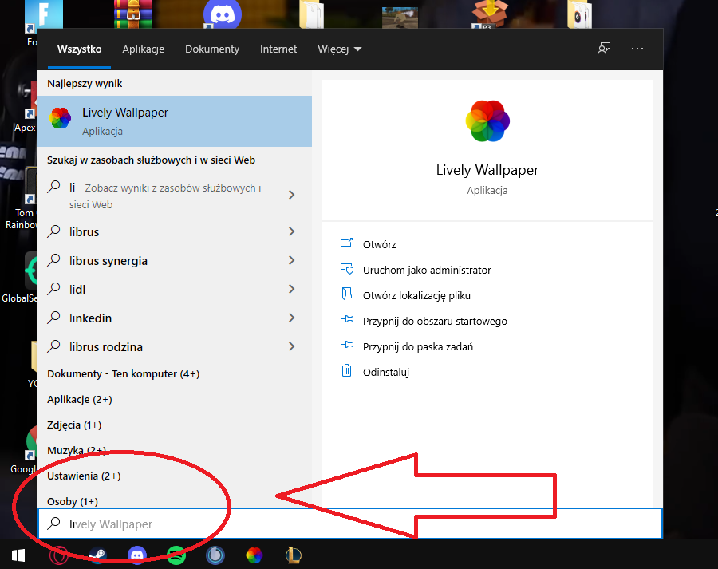Expand Zdjęcia (1+) results group
718x569 pixels.
tap(74, 425)
